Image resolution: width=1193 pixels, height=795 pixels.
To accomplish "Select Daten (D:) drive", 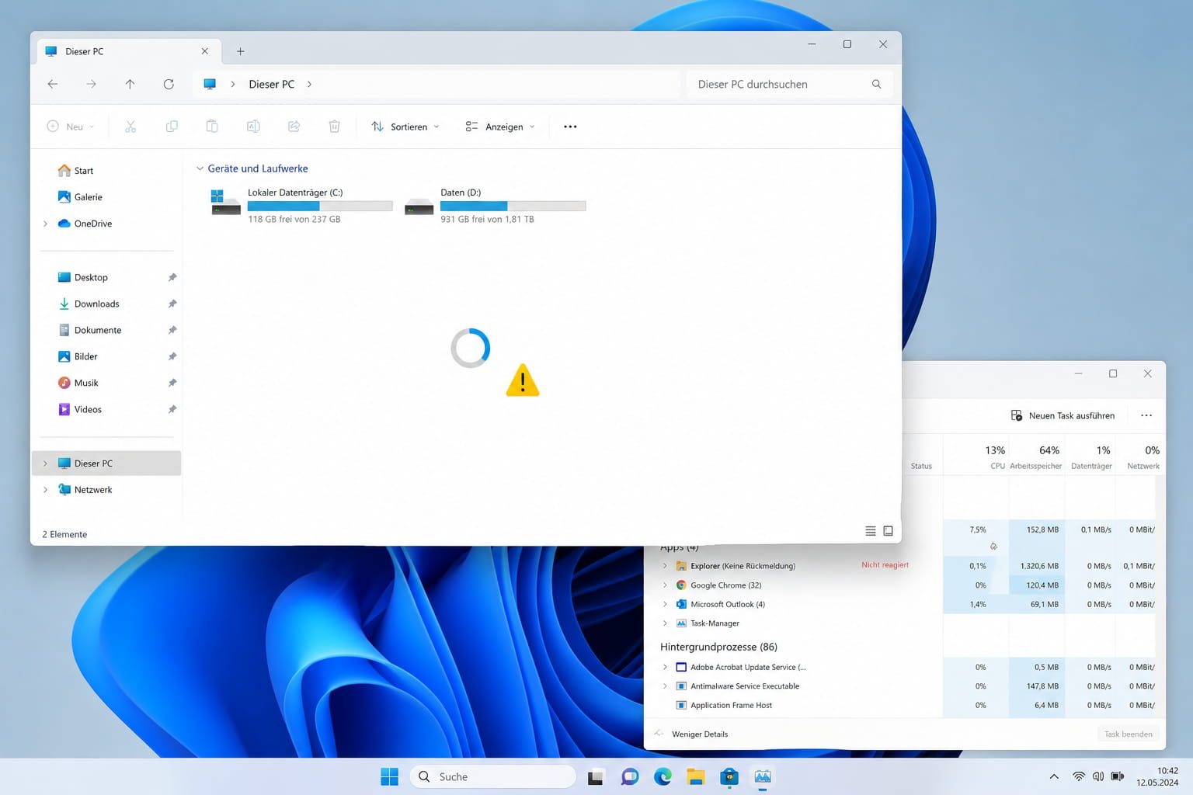I will 495,205.
